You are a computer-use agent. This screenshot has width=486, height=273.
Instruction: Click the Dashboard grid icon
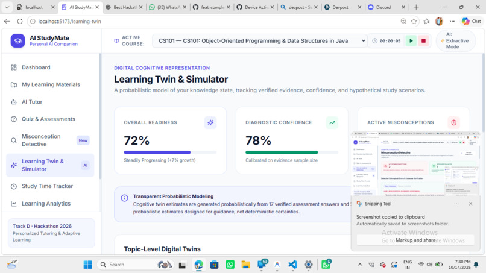pyautogui.click(x=14, y=67)
